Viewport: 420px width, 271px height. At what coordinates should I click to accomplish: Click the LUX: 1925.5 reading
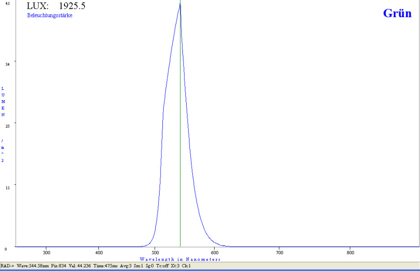[56, 7]
